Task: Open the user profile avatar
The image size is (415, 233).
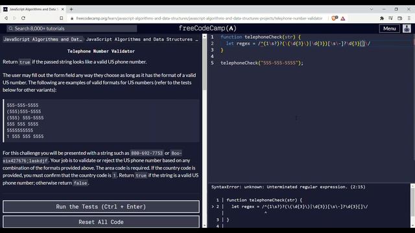Action: click(x=407, y=28)
